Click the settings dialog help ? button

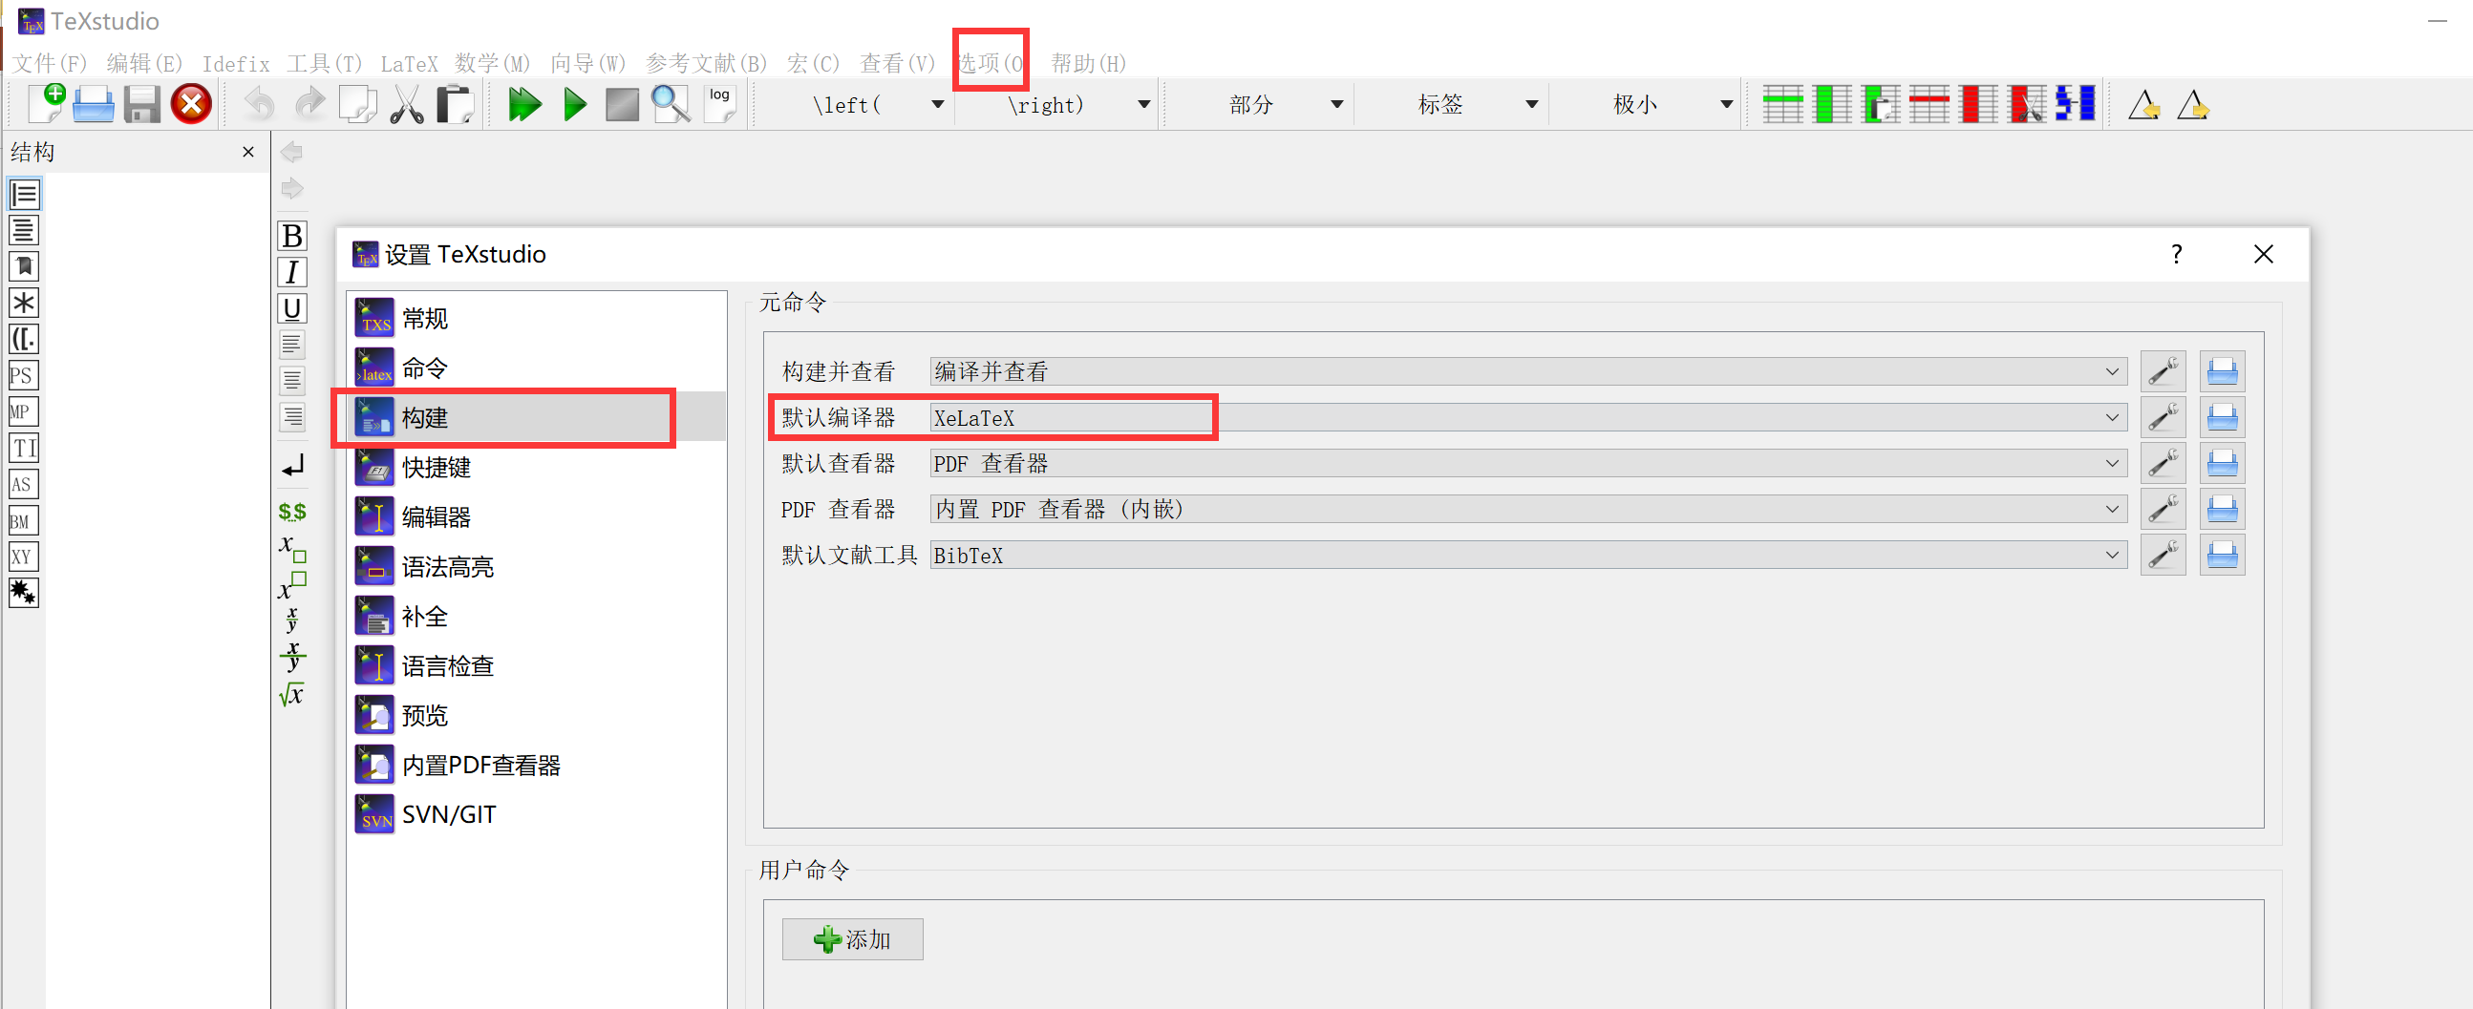click(x=2175, y=254)
